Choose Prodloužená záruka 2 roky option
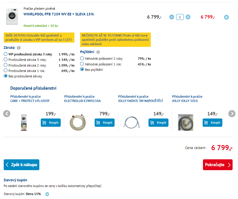 pyautogui.click(x=6, y=65)
